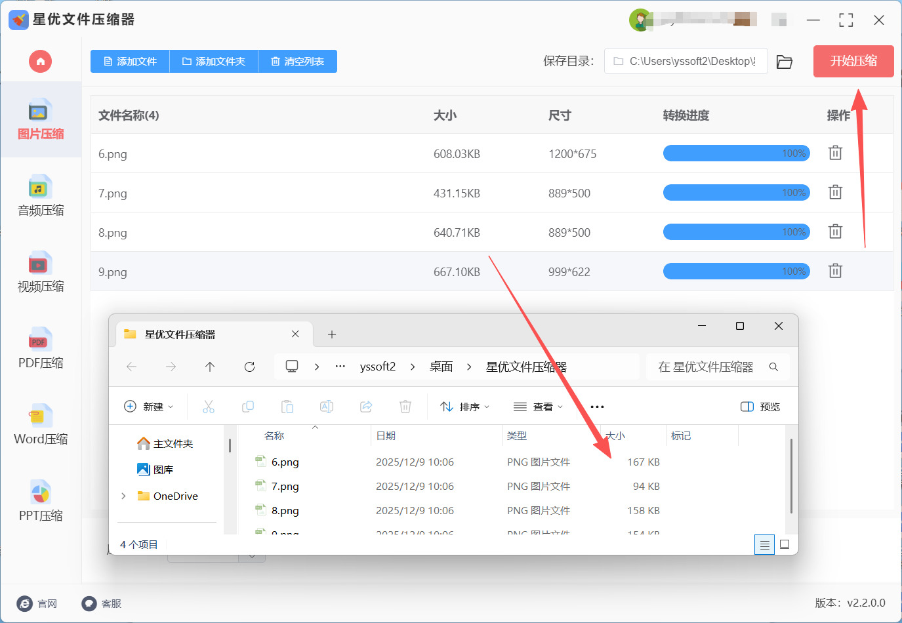Screen dimensions: 902x623
Task: Click the 9.png progress bar
Action: (x=736, y=271)
